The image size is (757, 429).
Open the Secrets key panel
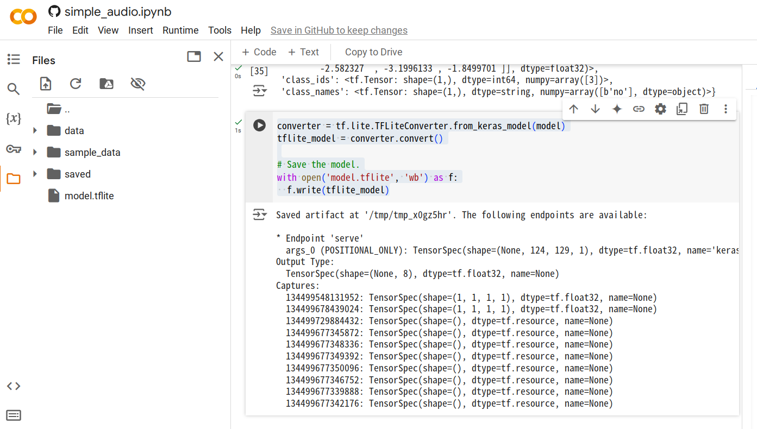coord(14,149)
